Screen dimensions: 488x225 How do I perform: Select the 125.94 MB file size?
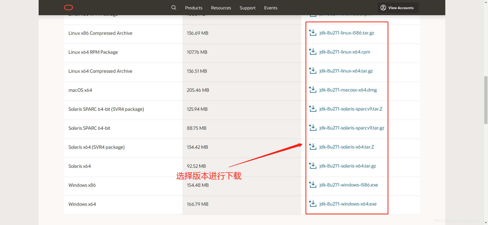click(197, 109)
